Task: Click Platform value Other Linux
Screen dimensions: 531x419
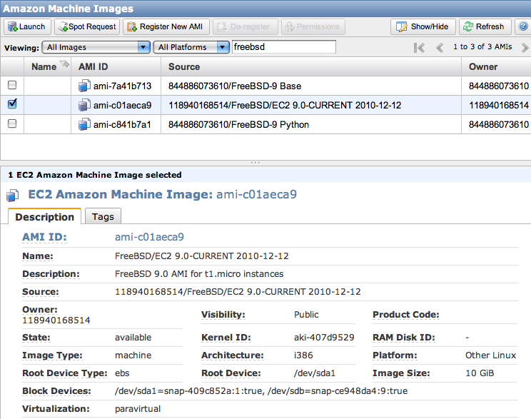Action: pyautogui.click(x=491, y=355)
